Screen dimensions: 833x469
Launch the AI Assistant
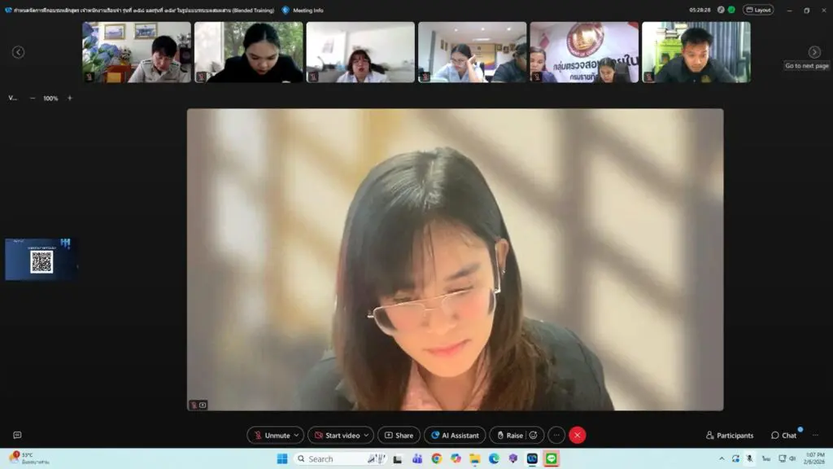tap(454, 435)
